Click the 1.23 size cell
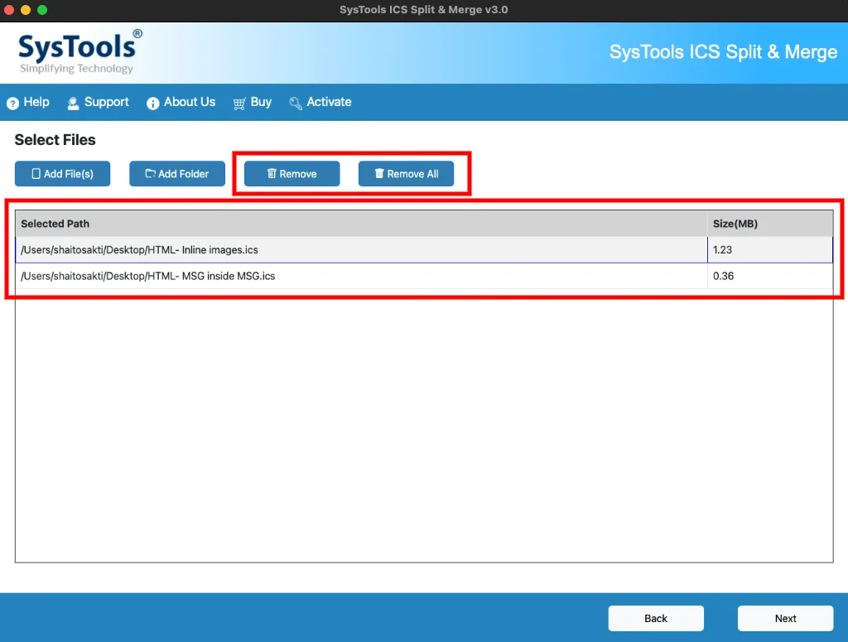This screenshot has width=848, height=642. (x=770, y=250)
